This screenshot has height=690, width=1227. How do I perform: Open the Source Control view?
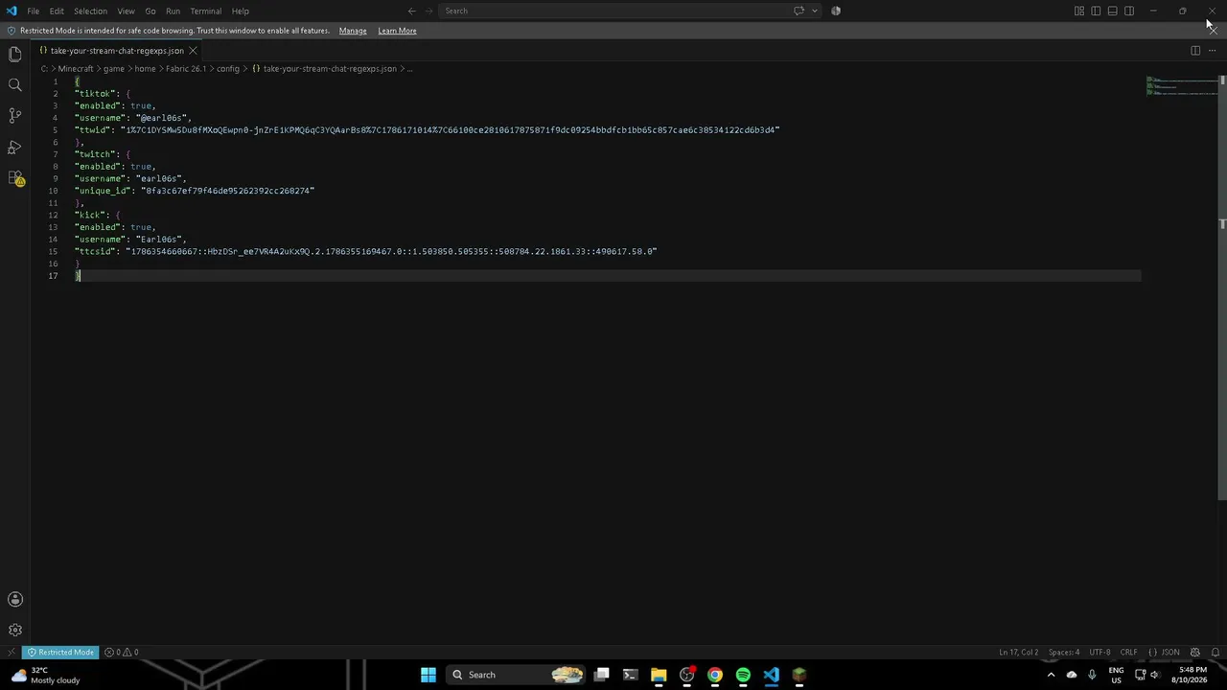15,116
